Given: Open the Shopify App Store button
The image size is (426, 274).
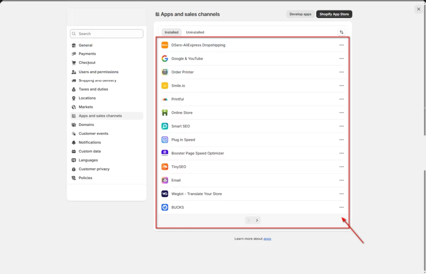Looking at the screenshot, I should pos(334,14).
